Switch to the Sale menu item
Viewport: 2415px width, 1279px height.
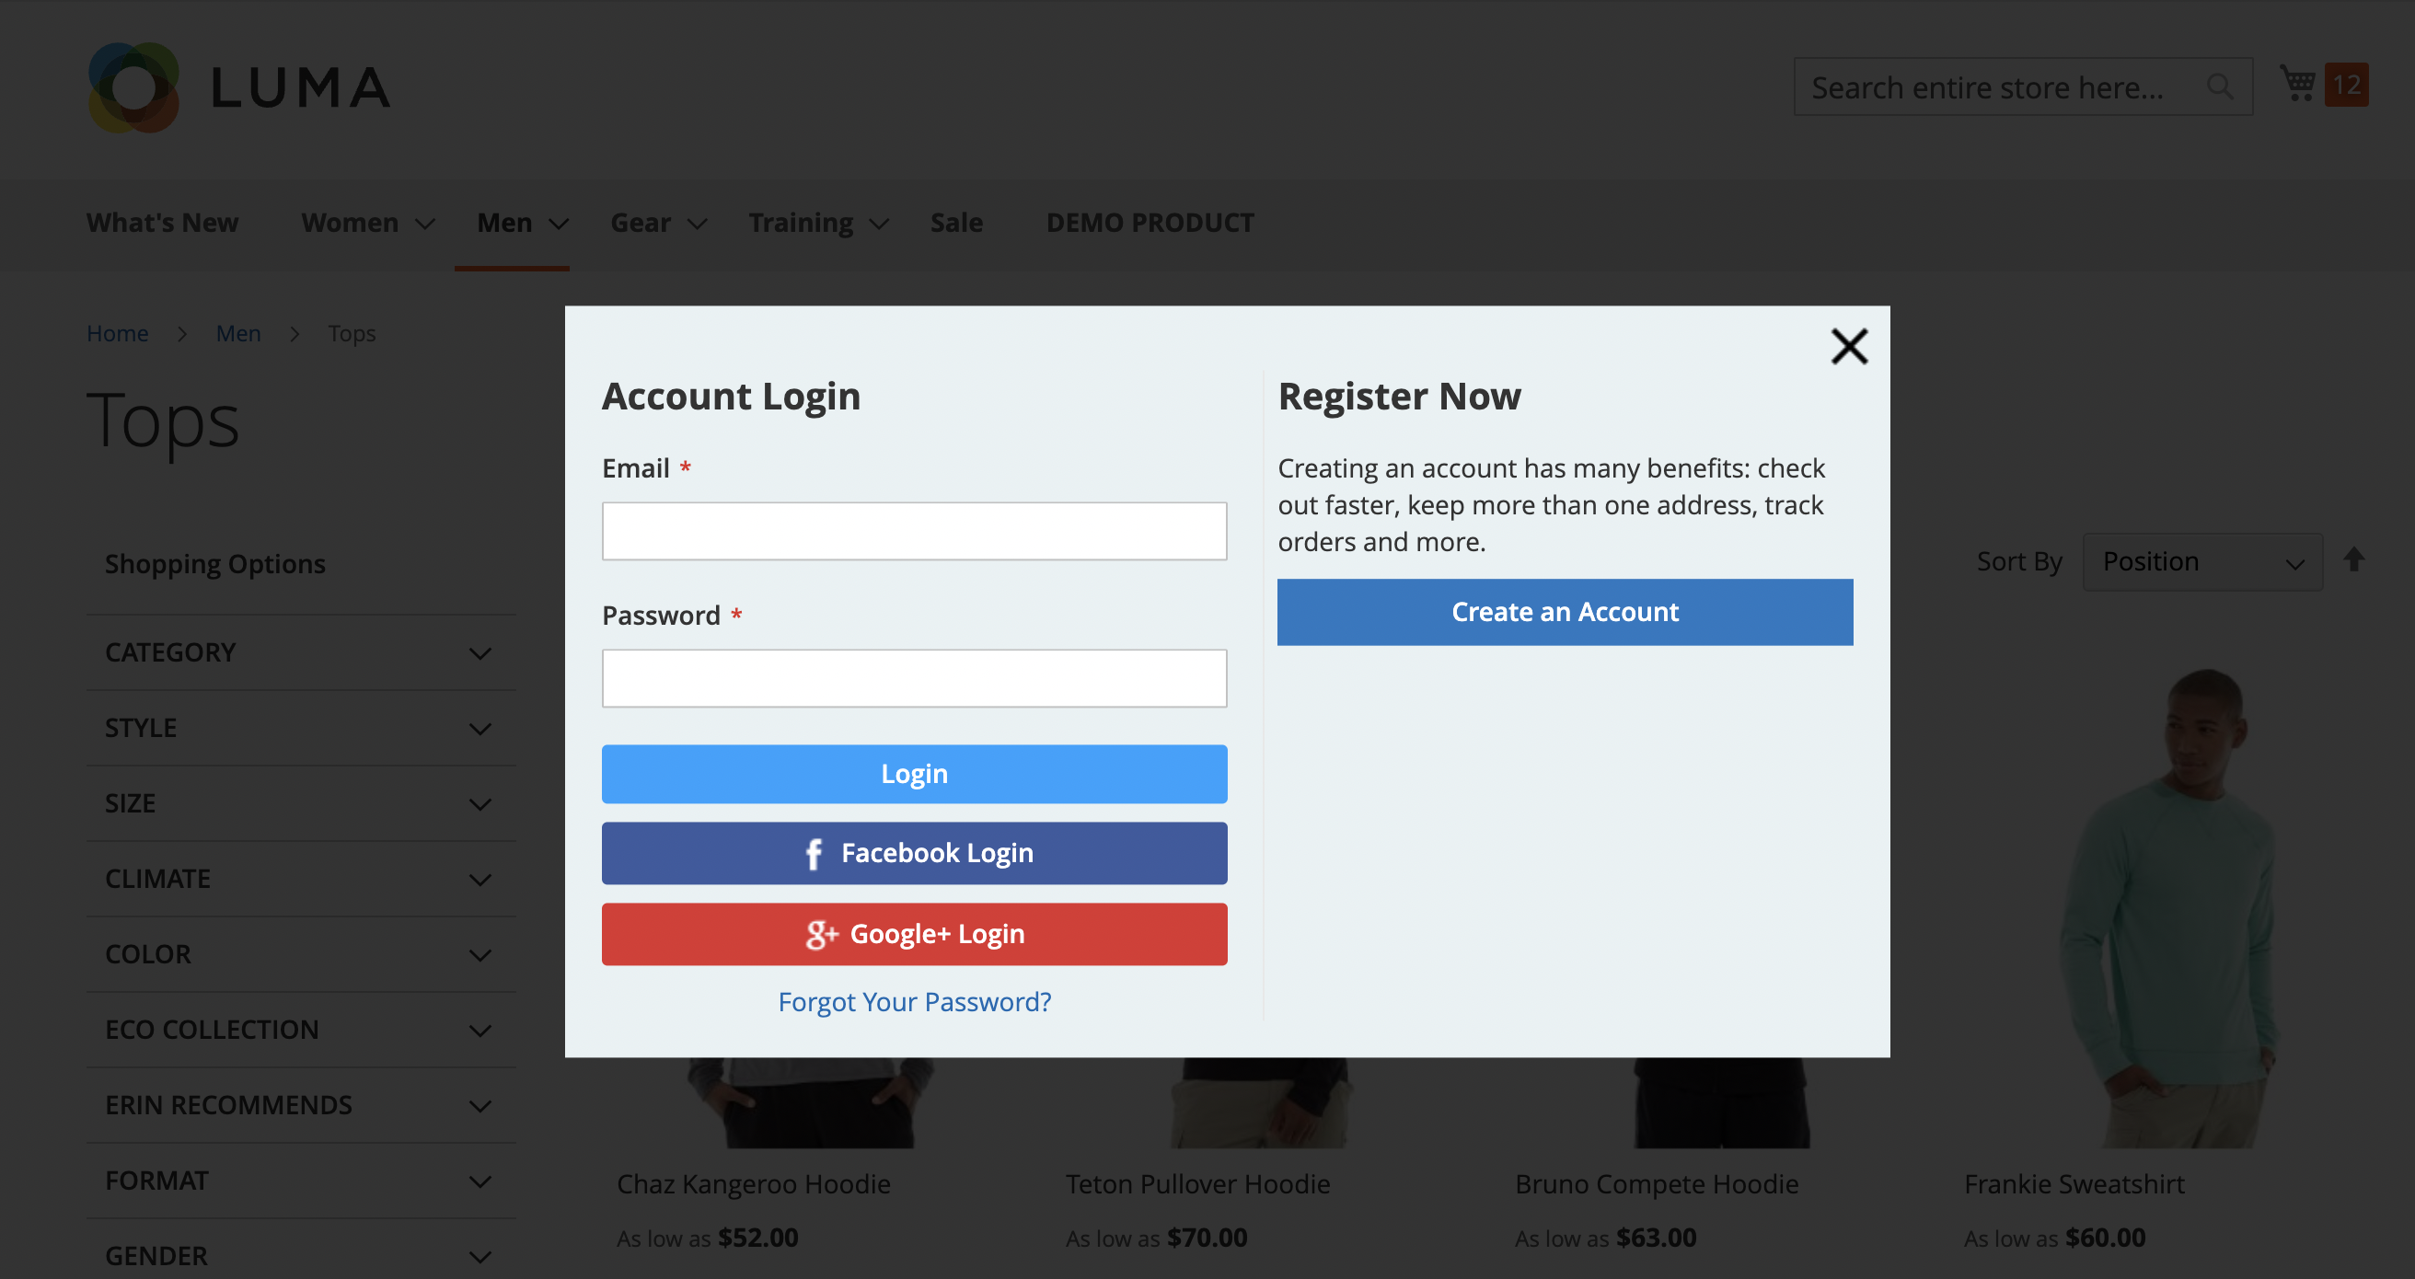[x=955, y=223]
